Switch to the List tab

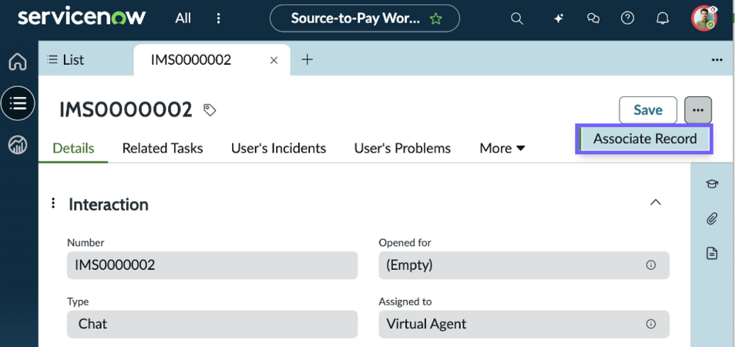coord(66,59)
